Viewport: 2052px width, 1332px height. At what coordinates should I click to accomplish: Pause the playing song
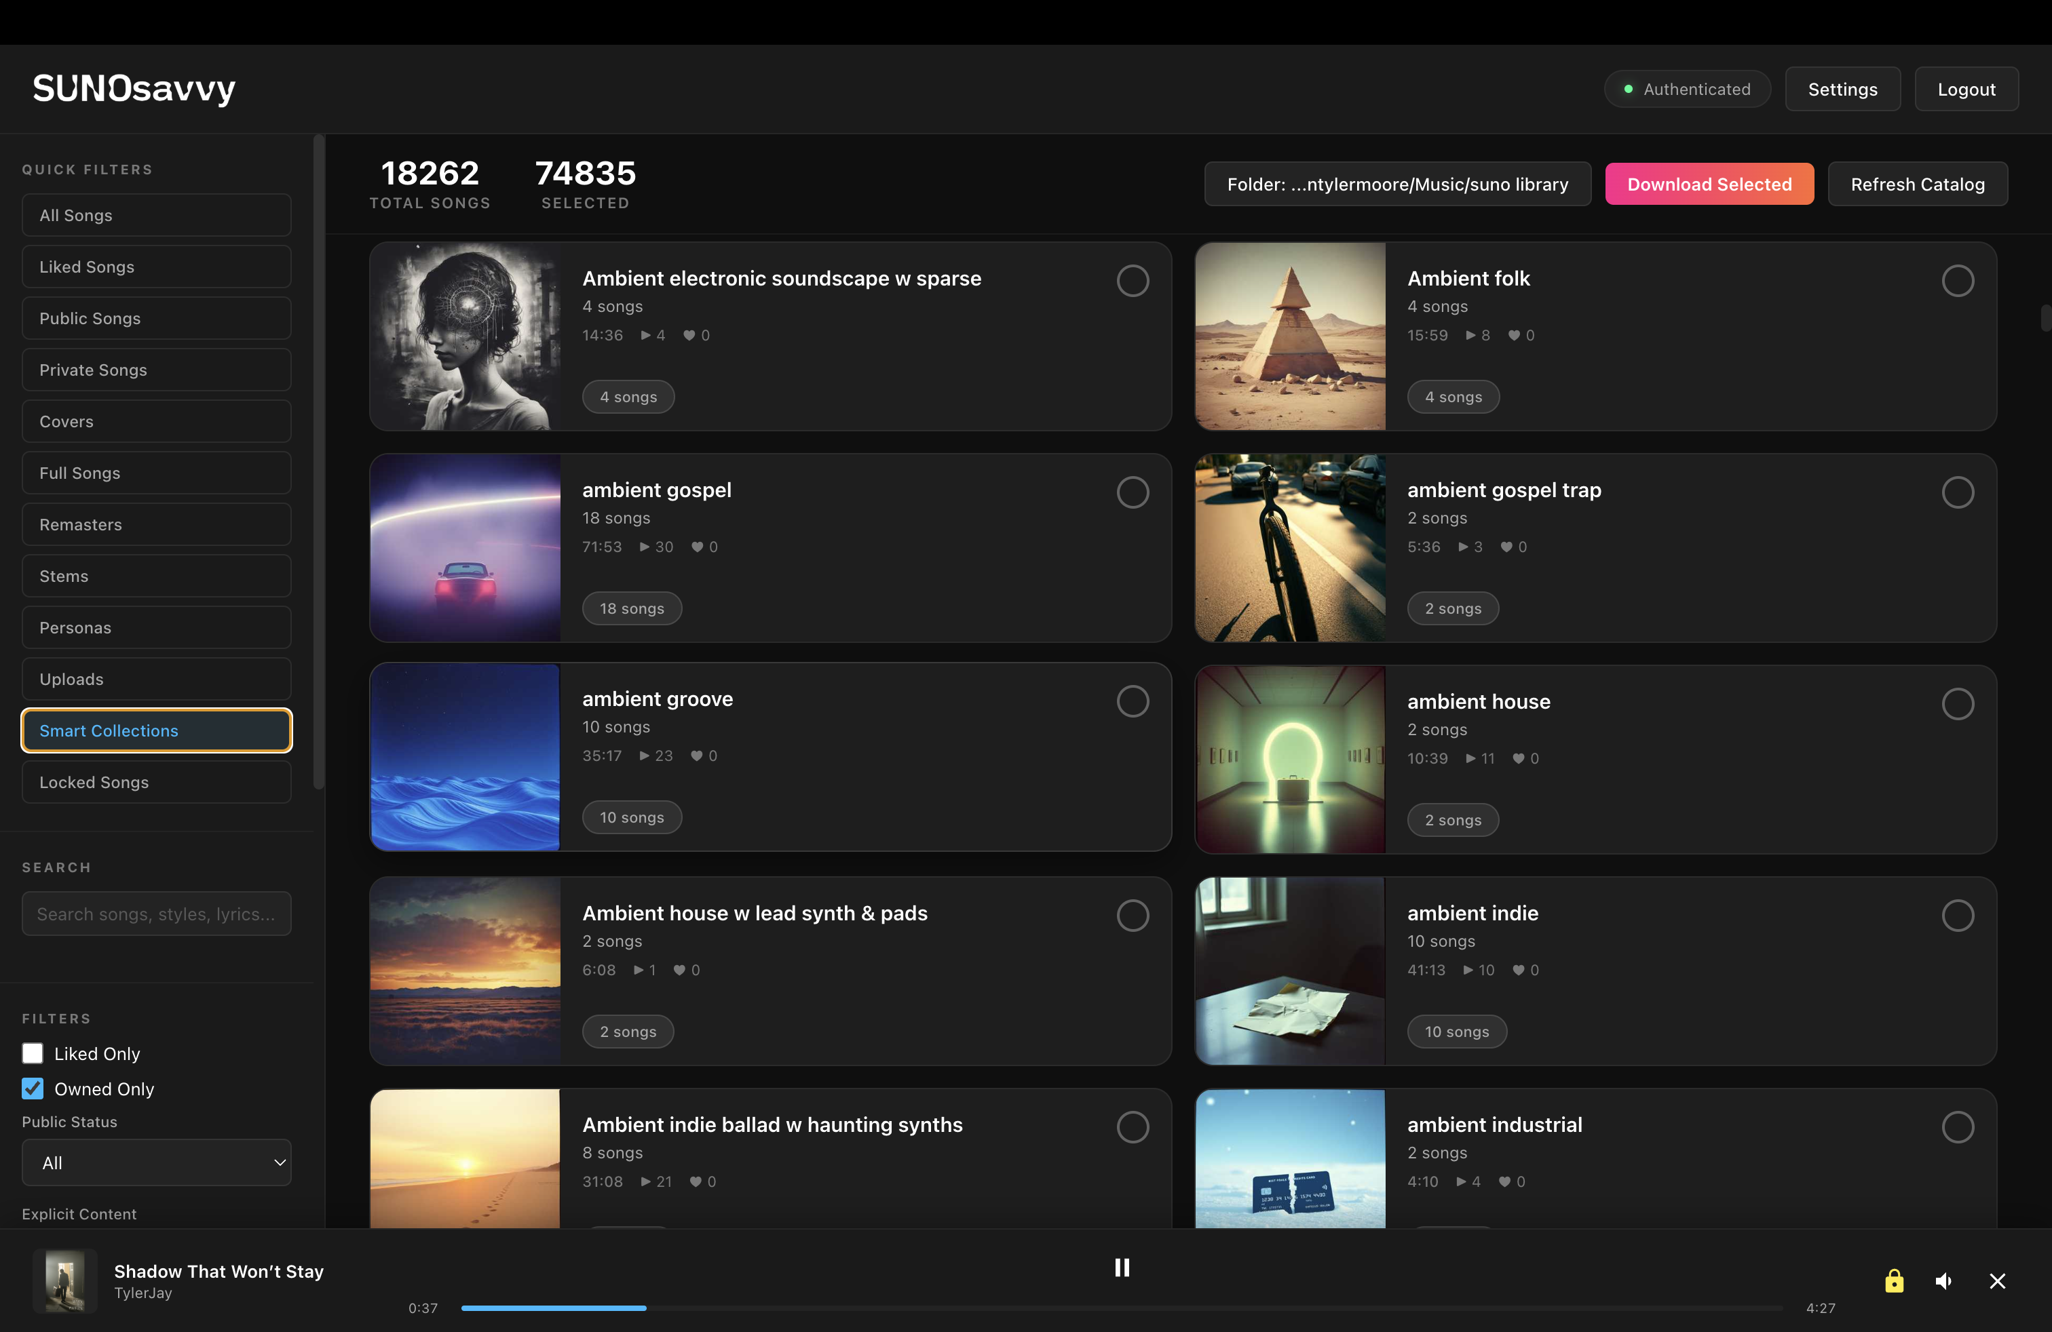coord(1122,1268)
